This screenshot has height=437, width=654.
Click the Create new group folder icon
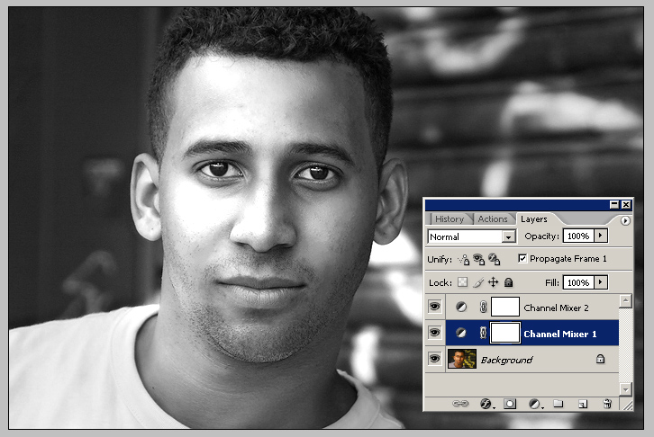click(x=559, y=404)
